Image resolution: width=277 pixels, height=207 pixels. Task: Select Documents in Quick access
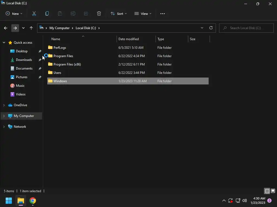pyautogui.click(x=24, y=68)
